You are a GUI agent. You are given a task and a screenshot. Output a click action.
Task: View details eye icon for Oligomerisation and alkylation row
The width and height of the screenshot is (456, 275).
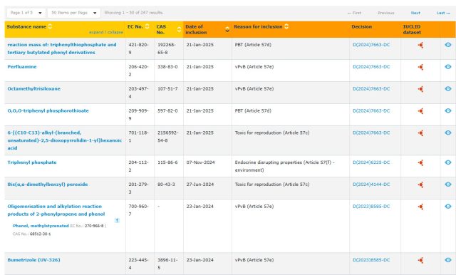pyautogui.click(x=448, y=206)
